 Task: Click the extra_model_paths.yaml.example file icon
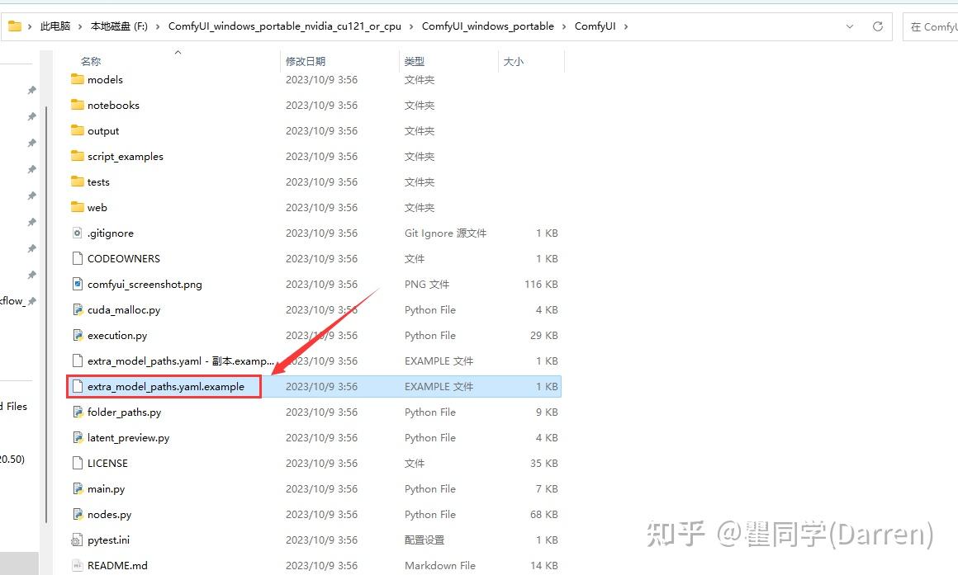point(77,386)
